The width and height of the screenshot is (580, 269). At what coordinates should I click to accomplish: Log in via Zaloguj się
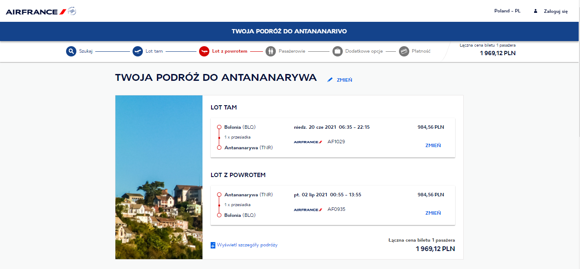click(556, 12)
